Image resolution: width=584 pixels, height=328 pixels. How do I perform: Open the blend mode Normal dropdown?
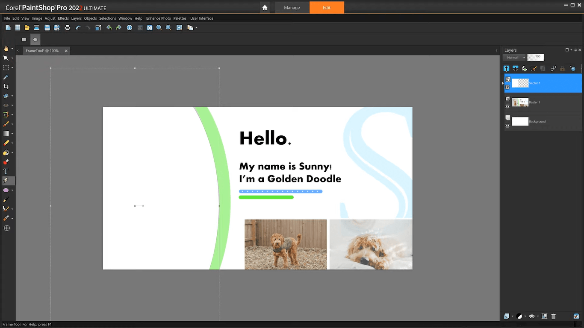[x=515, y=57]
